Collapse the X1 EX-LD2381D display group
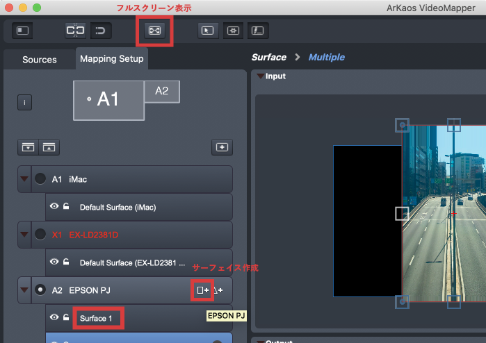The width and height of the screenshot is (486, 343). (24, 235)
